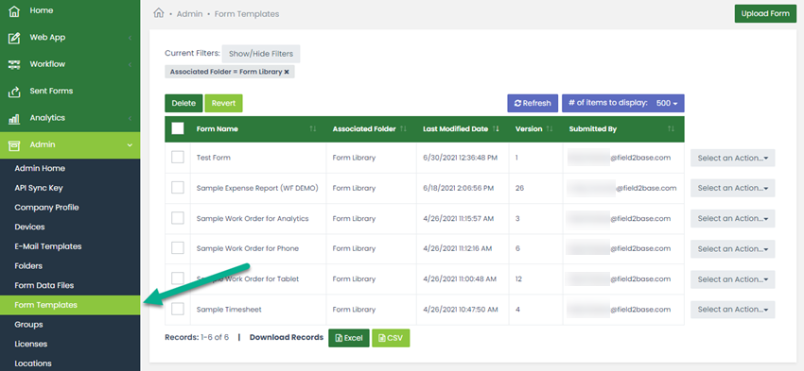Image resolution: width=804 pixels, height=371 pixels.
Task: Click the Revert button
Action: 223,103
